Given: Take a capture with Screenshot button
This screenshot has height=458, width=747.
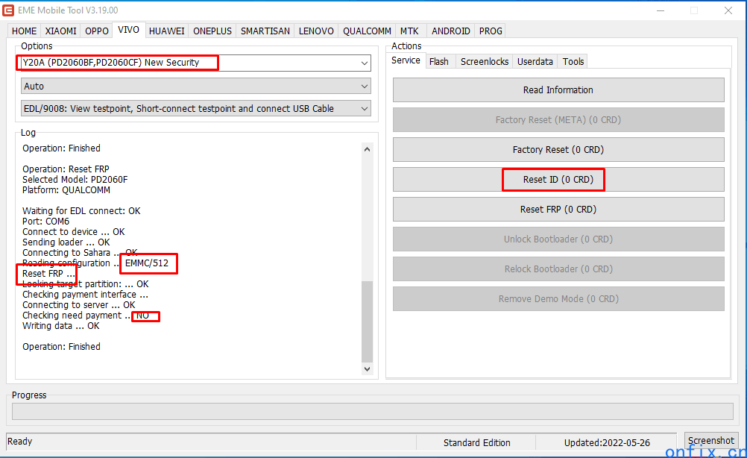Looking at the screenshot, I should [x=710, y=441].
